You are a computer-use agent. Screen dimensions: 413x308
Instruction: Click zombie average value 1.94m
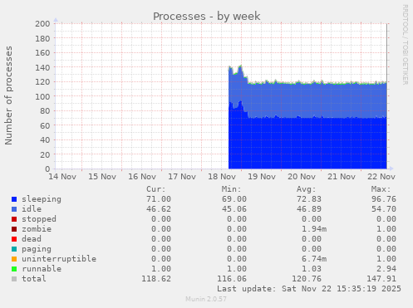click(314, 229)
